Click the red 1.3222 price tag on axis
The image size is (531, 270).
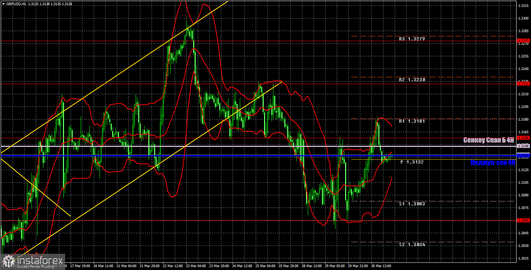point(523,83)
